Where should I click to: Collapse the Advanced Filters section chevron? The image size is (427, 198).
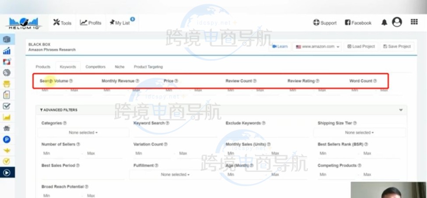click(401, 110)
